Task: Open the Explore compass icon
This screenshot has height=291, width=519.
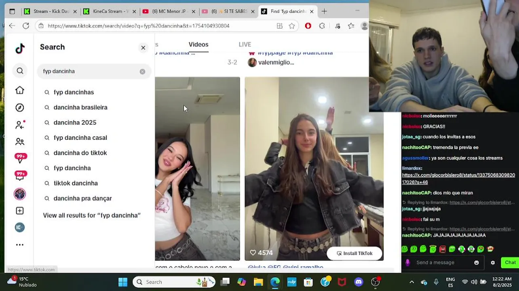Action: pyautogui.click(x=20, y=108)
